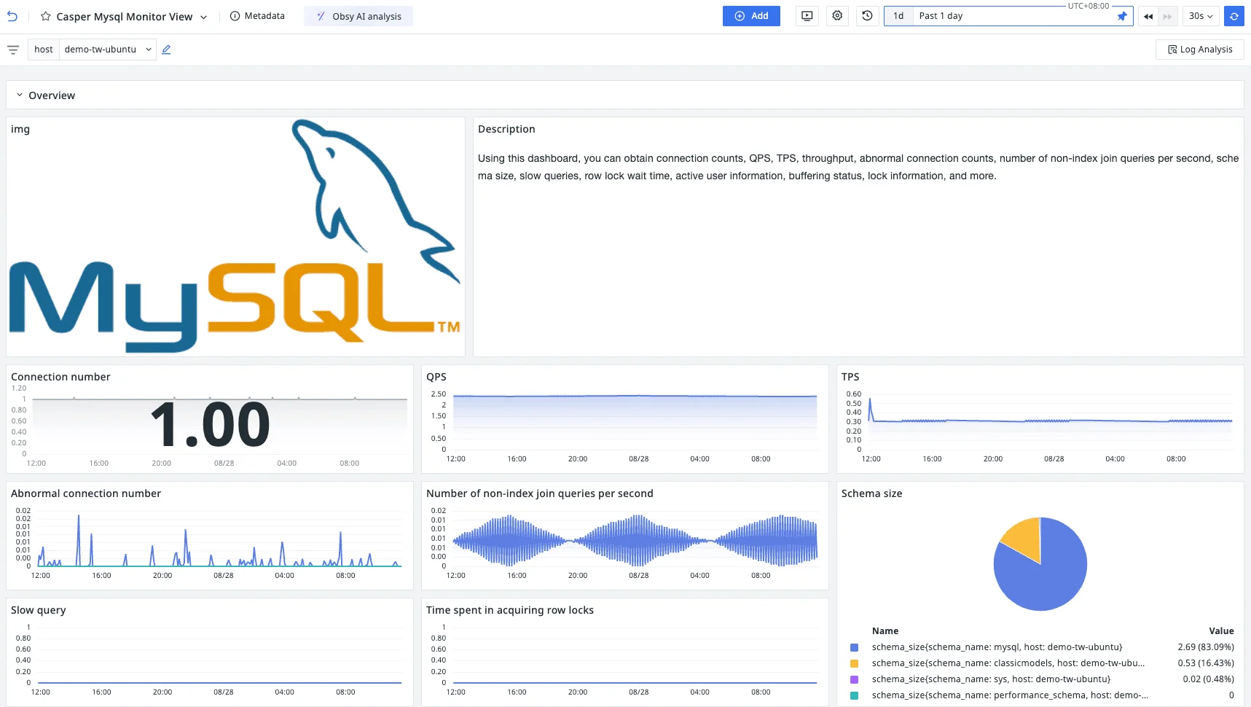Toggle the performance_schema legend swatch
1251x707 pixels.
[x=854, y=695]
